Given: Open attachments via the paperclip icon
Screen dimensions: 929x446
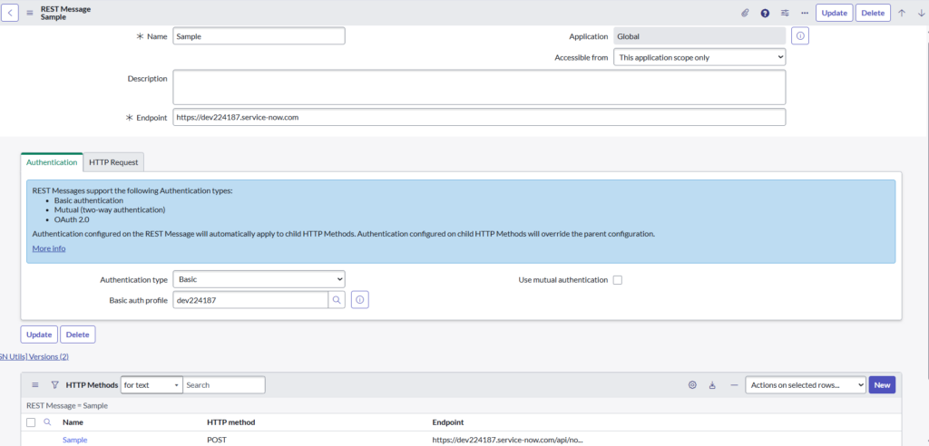Looking at the screenshot, I should click(x=746, y=13).
